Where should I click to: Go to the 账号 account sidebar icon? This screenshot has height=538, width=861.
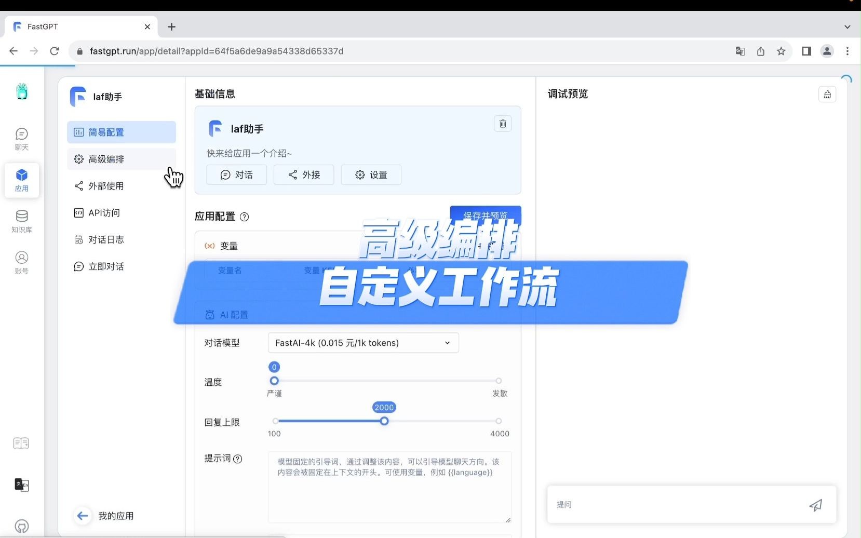tap(21, 262)
